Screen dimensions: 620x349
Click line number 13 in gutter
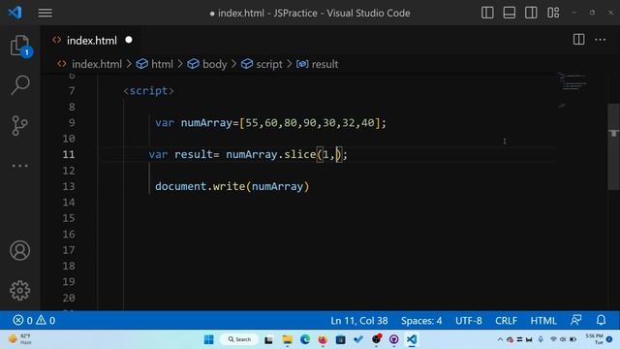coord(69,186)
